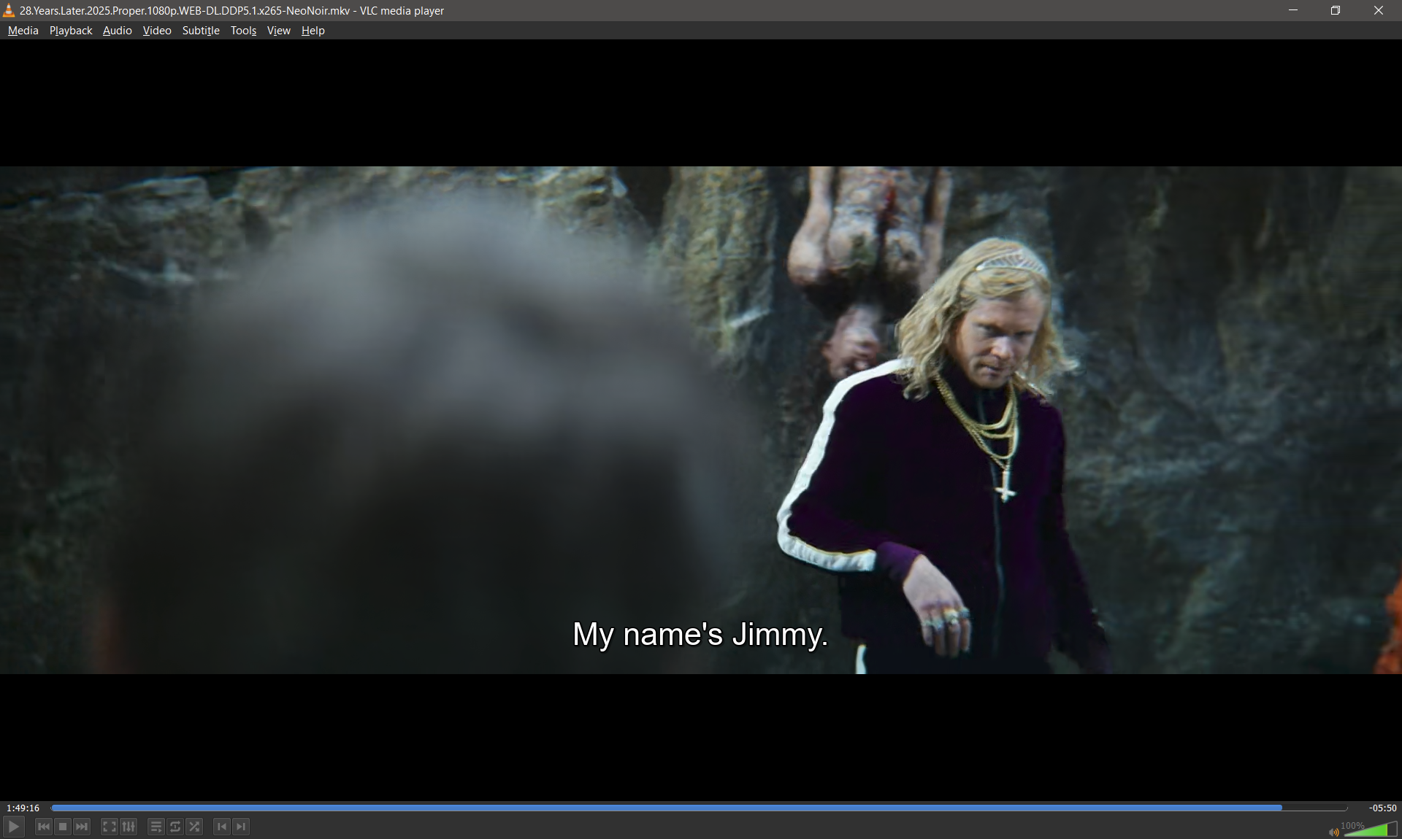
Task: Jump to previous media in playlist
Action: point(44,827)
